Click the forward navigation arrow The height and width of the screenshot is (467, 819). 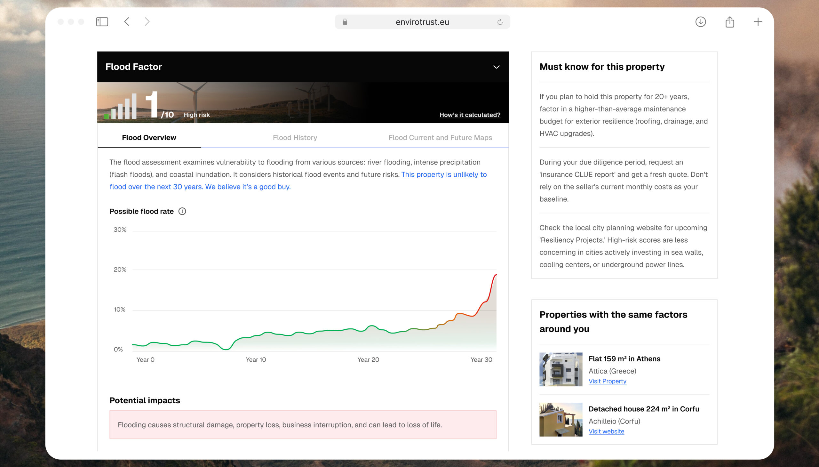point(147,21)
